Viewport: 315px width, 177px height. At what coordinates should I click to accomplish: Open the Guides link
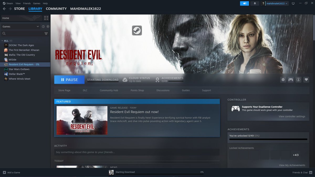(186, 90)
